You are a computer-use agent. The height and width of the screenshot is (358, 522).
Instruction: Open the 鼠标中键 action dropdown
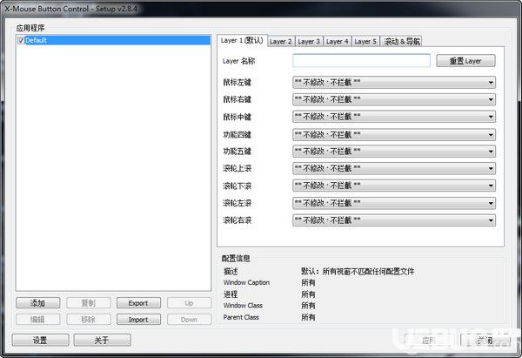click(x=394, y=117)
